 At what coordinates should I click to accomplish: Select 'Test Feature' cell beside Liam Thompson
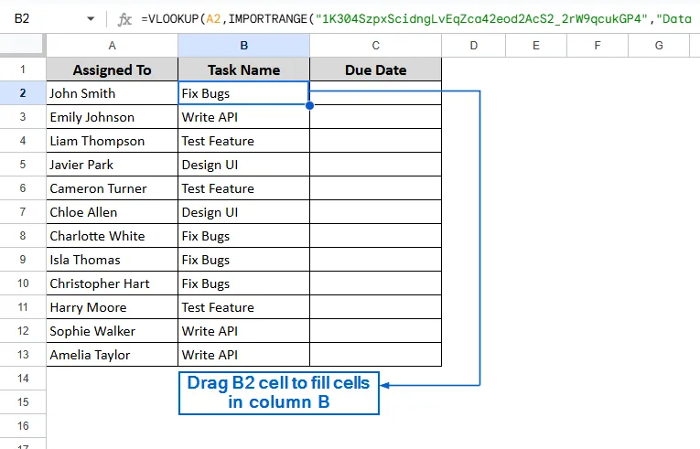(243, 141)
